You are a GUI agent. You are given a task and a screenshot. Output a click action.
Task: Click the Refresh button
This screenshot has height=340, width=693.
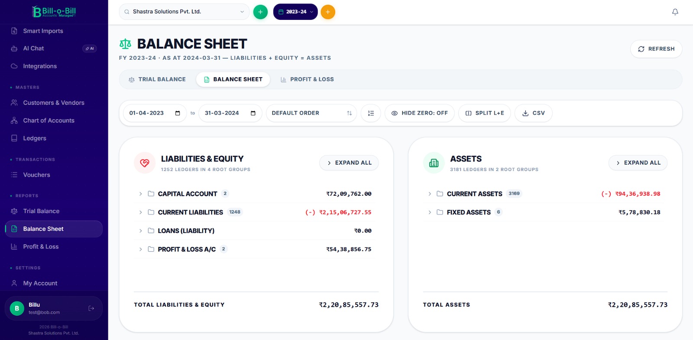[x=656, y=49]
